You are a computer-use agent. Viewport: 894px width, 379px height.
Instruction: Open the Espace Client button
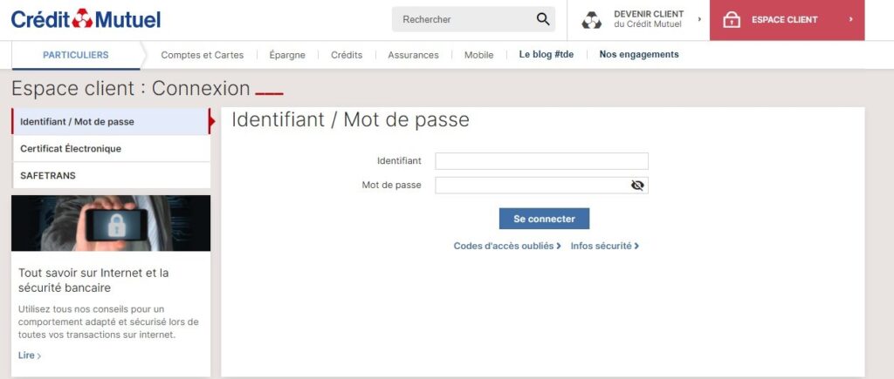click(x=787, y=20)
